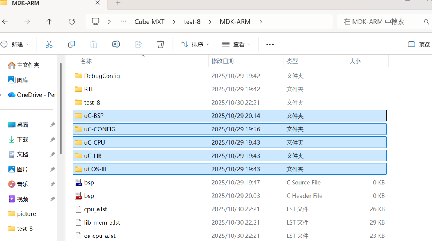Navigate to Cube MXT in breadcrumb
Screen dimensions: 432x241
point(149,22)
